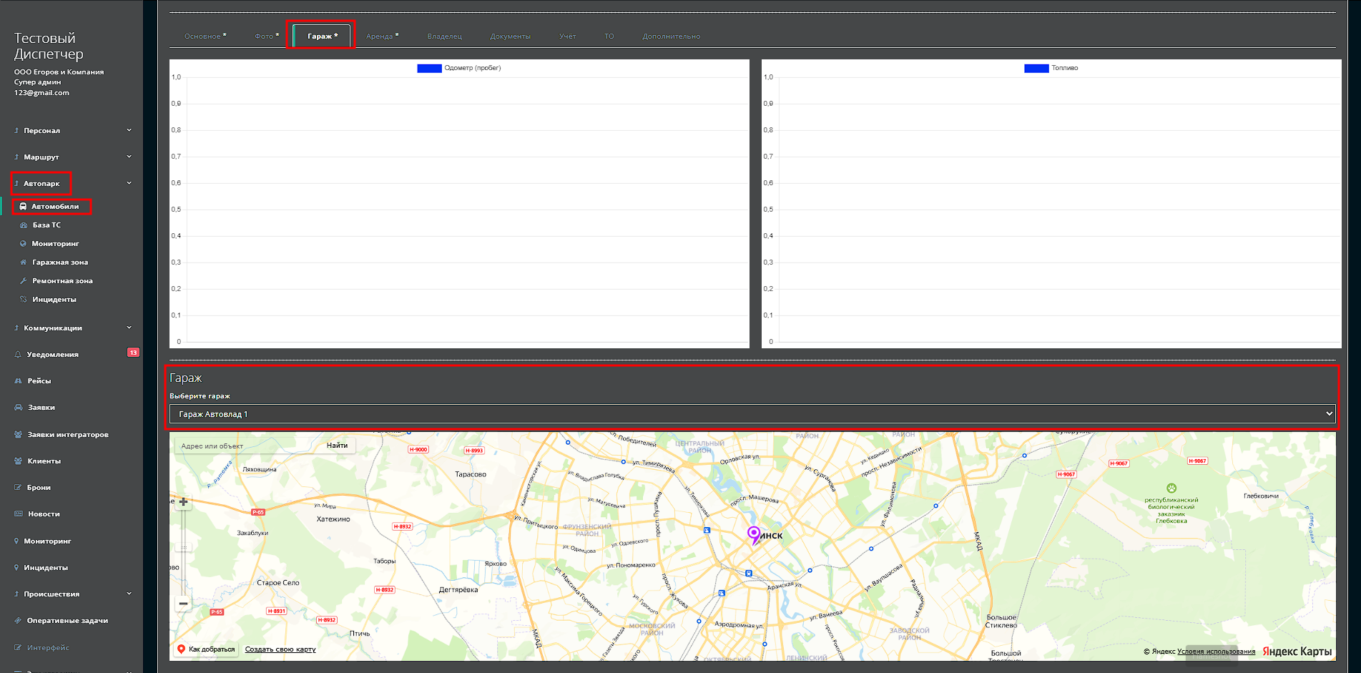This screenshot has width=1361, height=673.
Task: Click the map zoom slider track
Action: [184, 552]
